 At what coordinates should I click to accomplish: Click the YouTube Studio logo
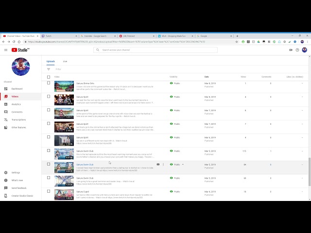(x=20, y=50)
